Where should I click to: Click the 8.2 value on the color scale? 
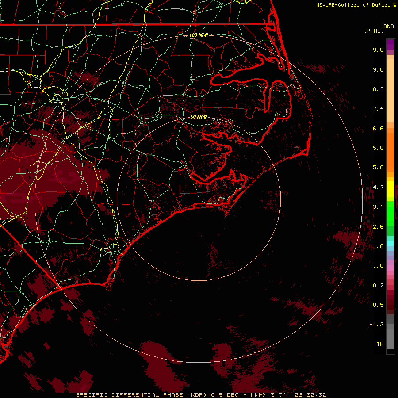click(x=378, y=89)
